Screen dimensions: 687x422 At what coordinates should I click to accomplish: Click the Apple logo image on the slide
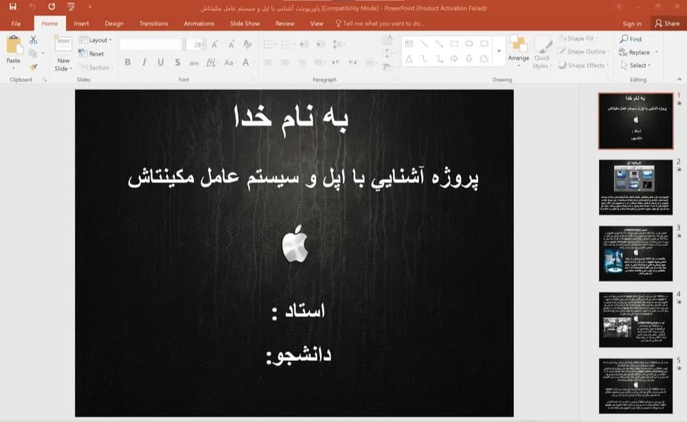(x=295, y=244)
